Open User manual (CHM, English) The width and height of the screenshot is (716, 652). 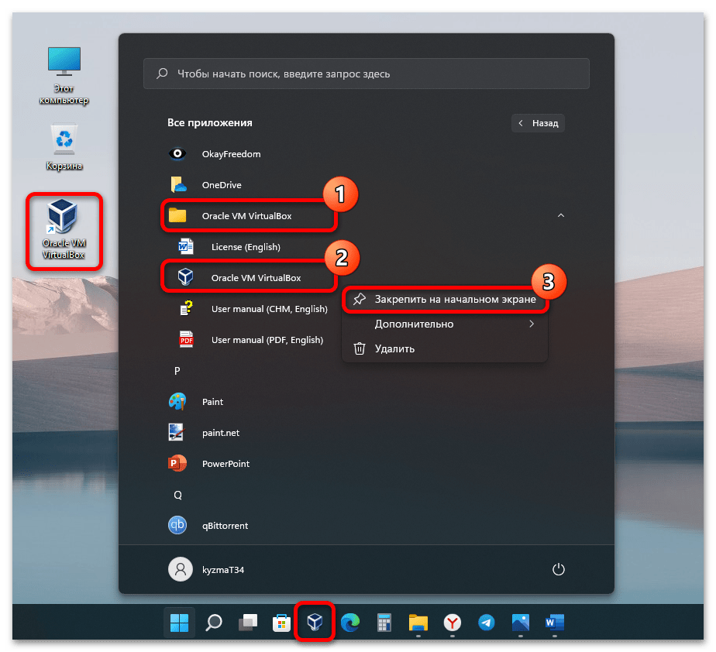253,309
